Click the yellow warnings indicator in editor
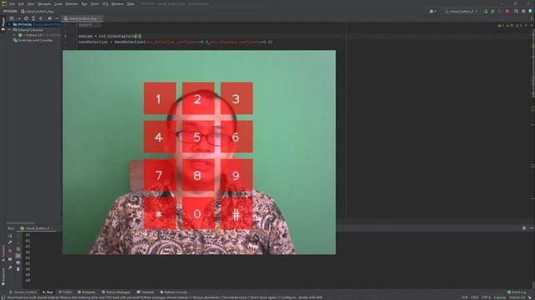Image resolution: width=535 pixels, height=300 pixels. [x=501, y=25]
